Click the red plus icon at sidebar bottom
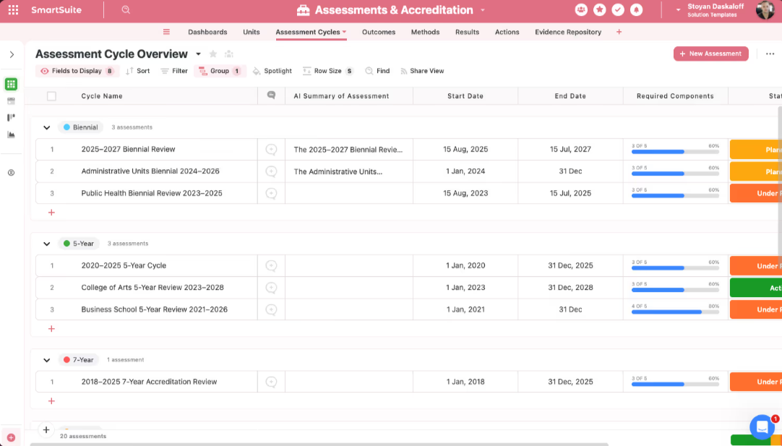Screen dimensions: 782x446 (x=11, y=437)
